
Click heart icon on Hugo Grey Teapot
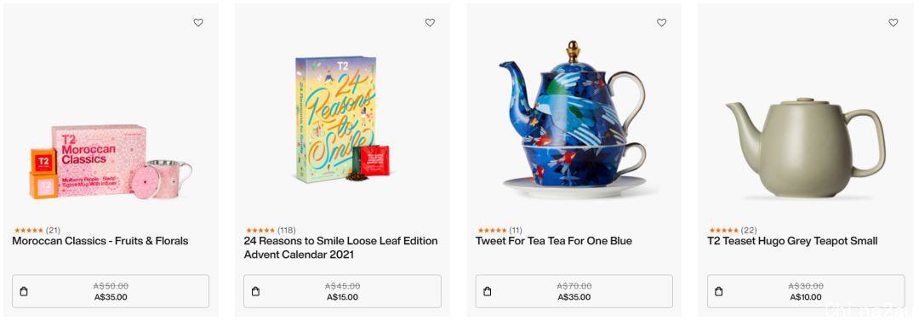[x=893, y=23]
